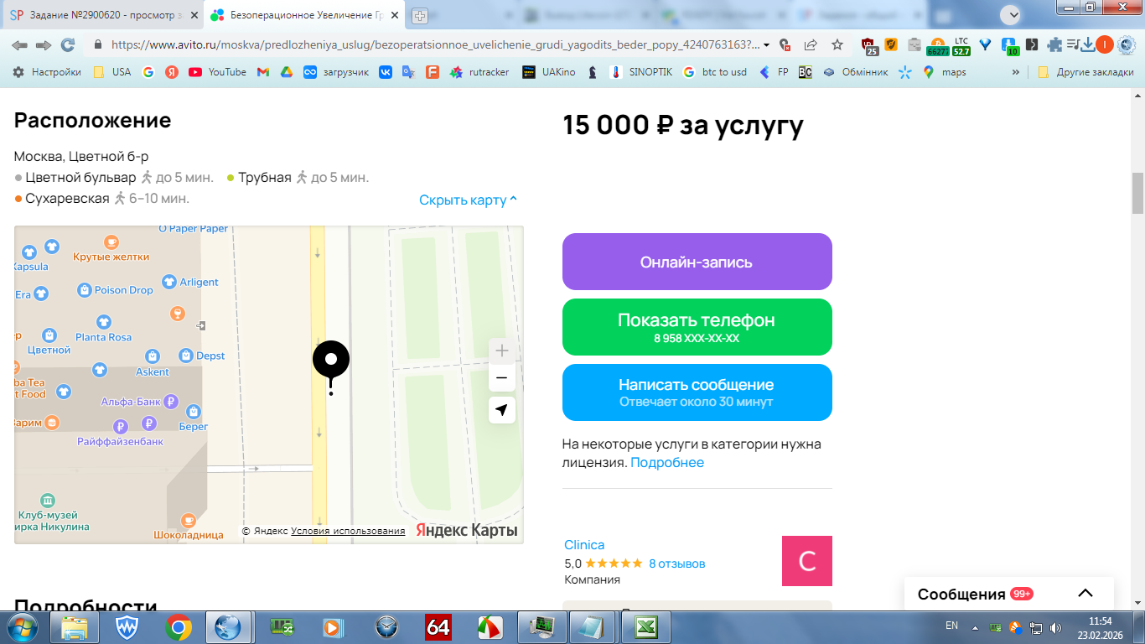The width and height of the screenshot is (1145, 644).
Task: Open the maps bookmark
Action: tap(944, 72)
